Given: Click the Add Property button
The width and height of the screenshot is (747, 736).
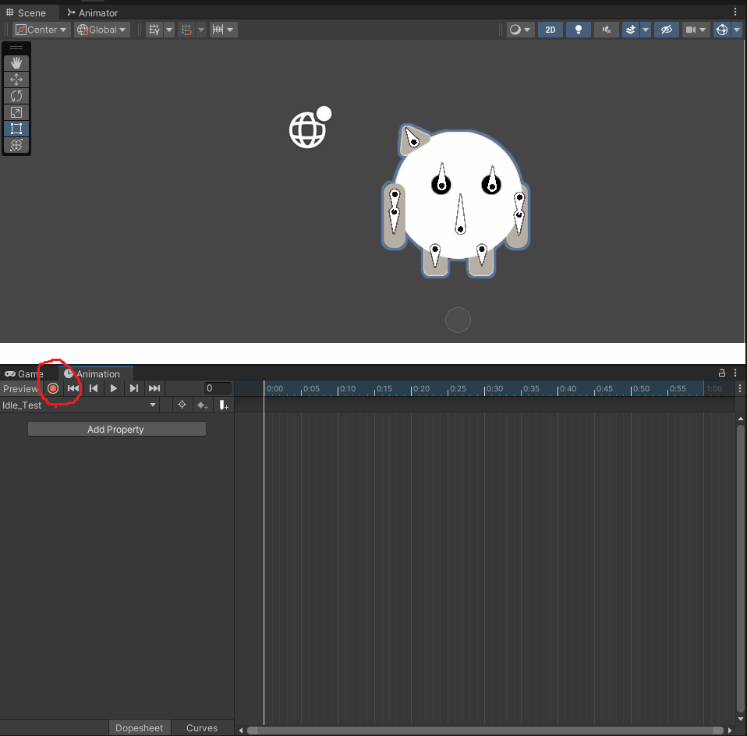Looking at the screenshot, I should pos(115,429).
